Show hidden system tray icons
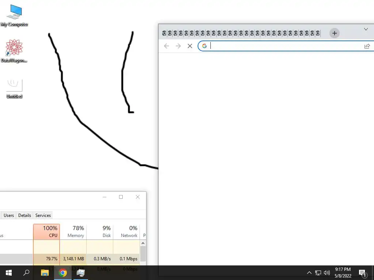This screenshot has width=374, height=280. point(309,273)
